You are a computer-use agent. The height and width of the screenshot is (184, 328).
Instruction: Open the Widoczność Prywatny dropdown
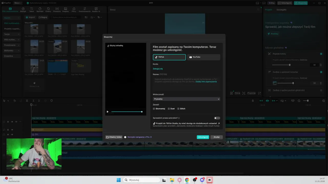pos(186,99)
